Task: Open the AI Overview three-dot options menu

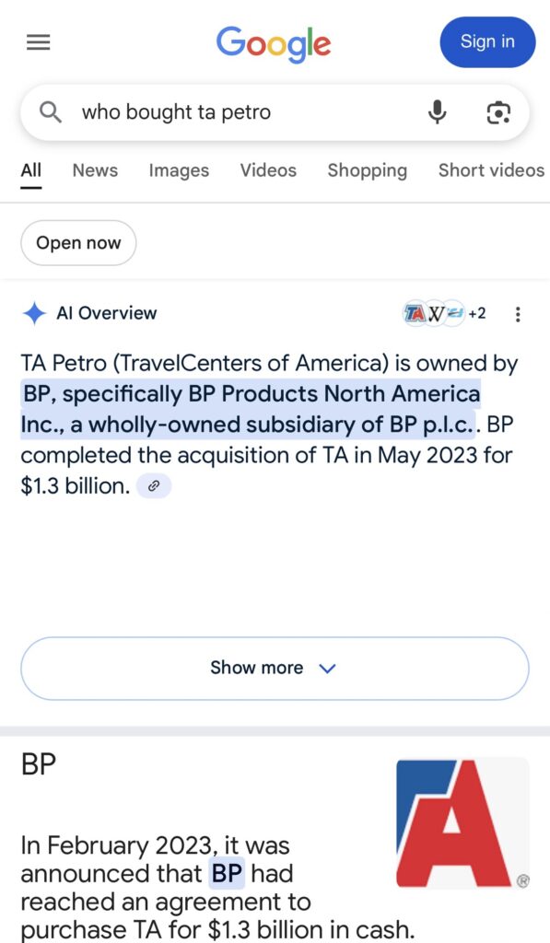Action: [518, 314]
